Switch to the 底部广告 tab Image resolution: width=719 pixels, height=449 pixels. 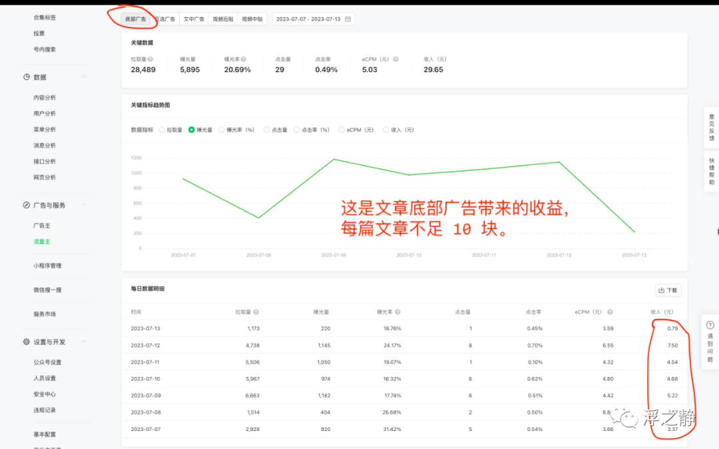[x=136, y=19]
